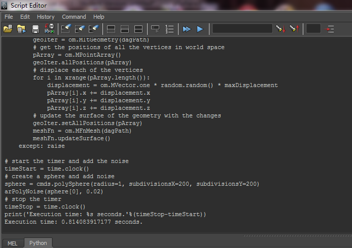Image resolution: width=352 pixels, height=248 pixels.
Task: Toggle Show Line Numbers icon
Action: 169,29
